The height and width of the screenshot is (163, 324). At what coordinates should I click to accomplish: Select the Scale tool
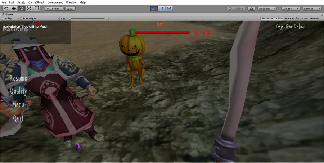(x=29, y=9)
